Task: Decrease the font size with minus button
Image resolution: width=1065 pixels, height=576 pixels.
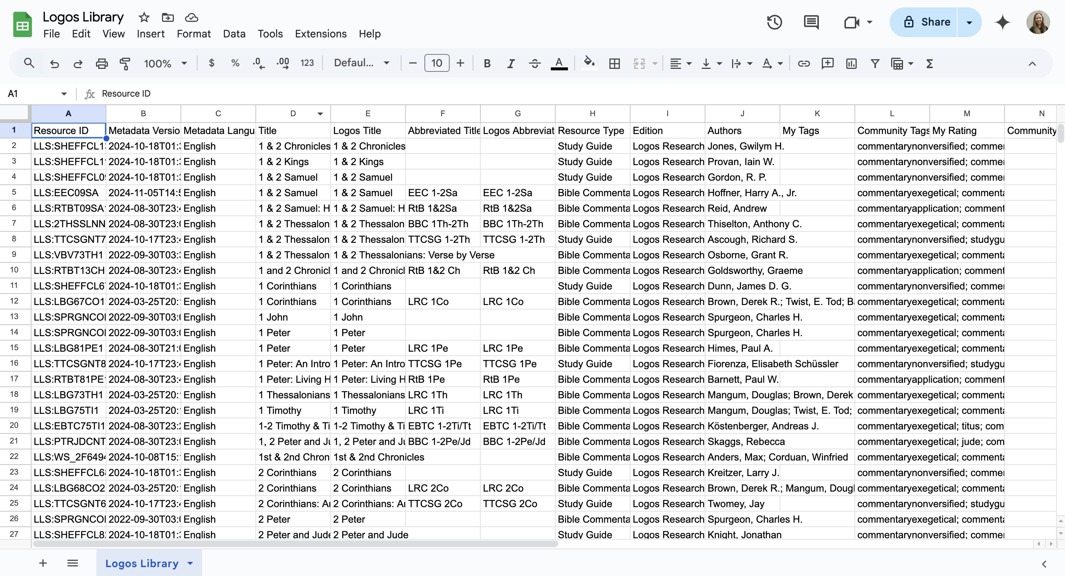Action: pyautogui.click(x=413, y=63)
